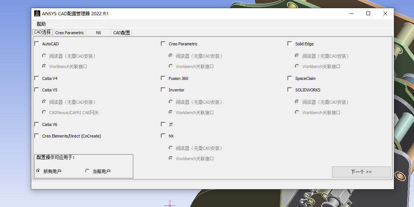The width and height of the screenshot is (414, 207).
Task: Check the Solid Edge option
Action: [290, 44]
